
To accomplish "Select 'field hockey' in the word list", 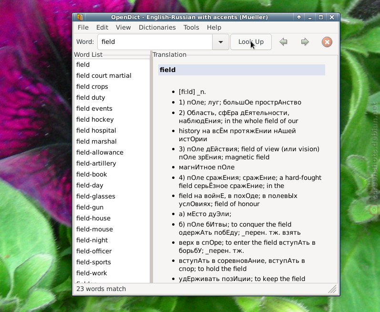I will tap(112, 120).
